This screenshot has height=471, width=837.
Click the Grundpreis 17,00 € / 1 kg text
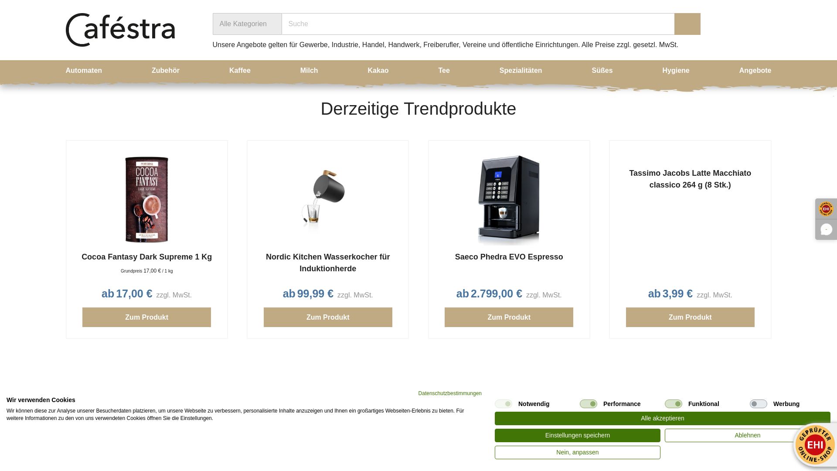(x=146, y=271)
